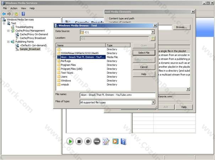Select the Program Files directory
The height and width of the screenshot is (160, 215).
tap(66, 65)
